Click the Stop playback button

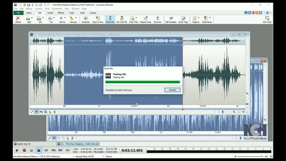pos(39,150)
